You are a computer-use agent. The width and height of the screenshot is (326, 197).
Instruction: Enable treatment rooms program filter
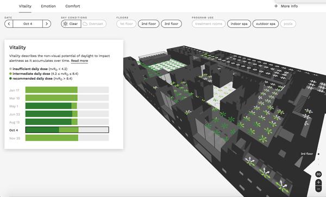[x=209, y=24]
